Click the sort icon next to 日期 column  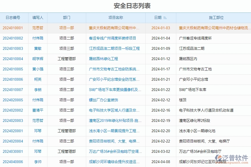coord(165,18)
